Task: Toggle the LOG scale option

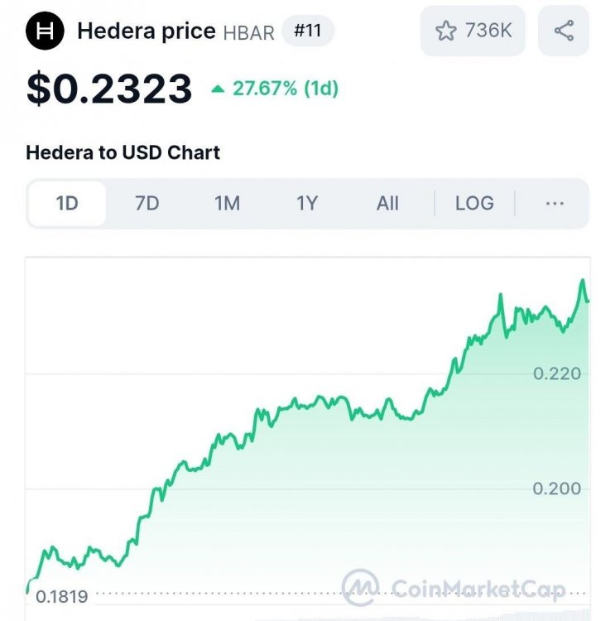Action: 474,203
